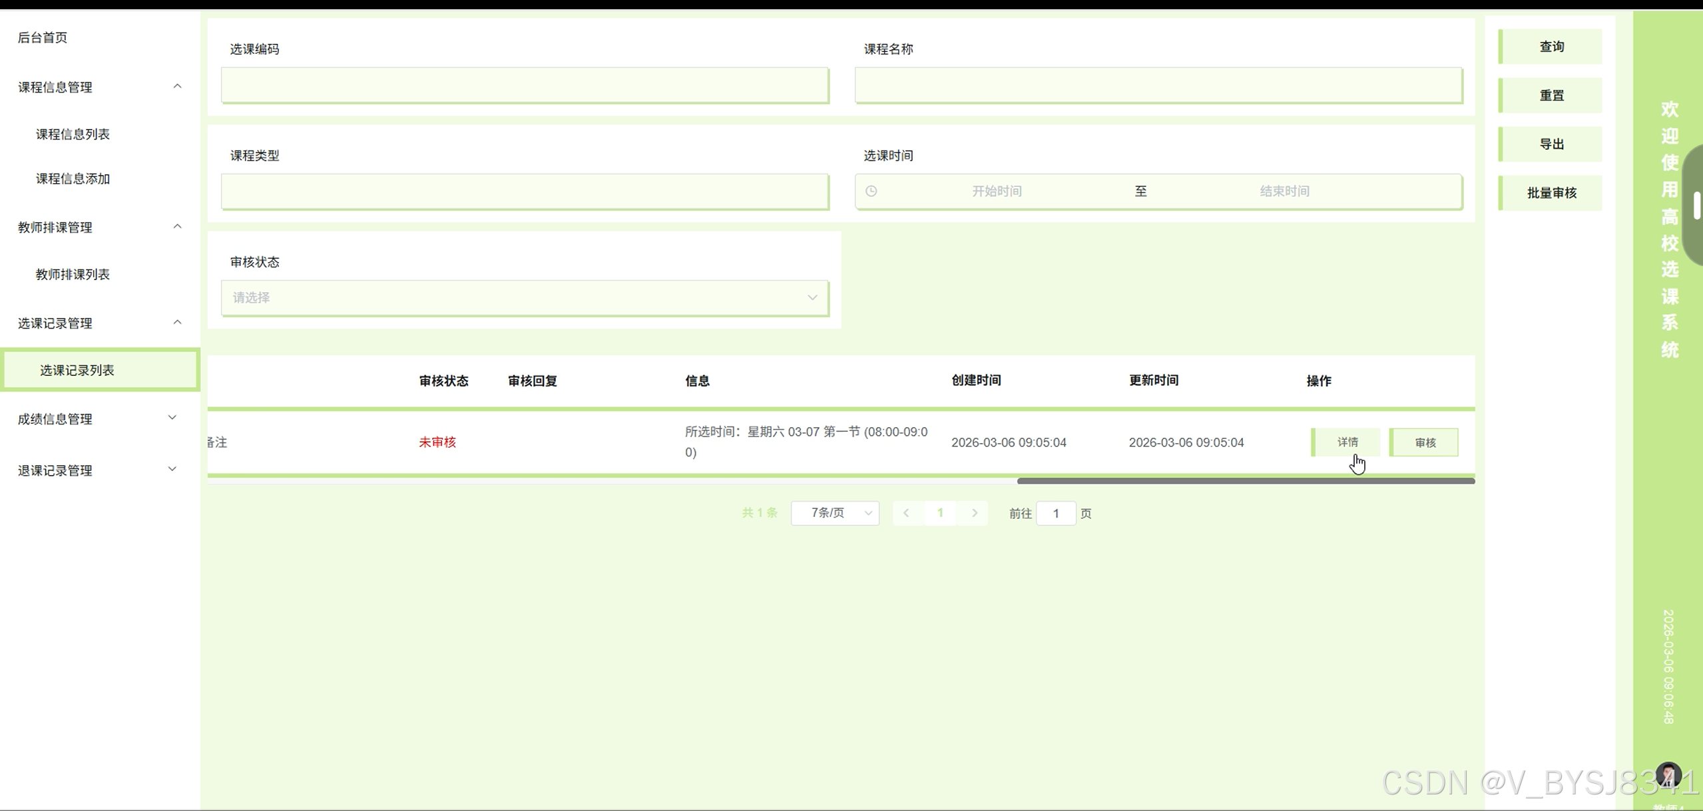The height and width of the screenshot is (811, 1703).
Task: Go to the next page with the right arrow
Action: 975,513
